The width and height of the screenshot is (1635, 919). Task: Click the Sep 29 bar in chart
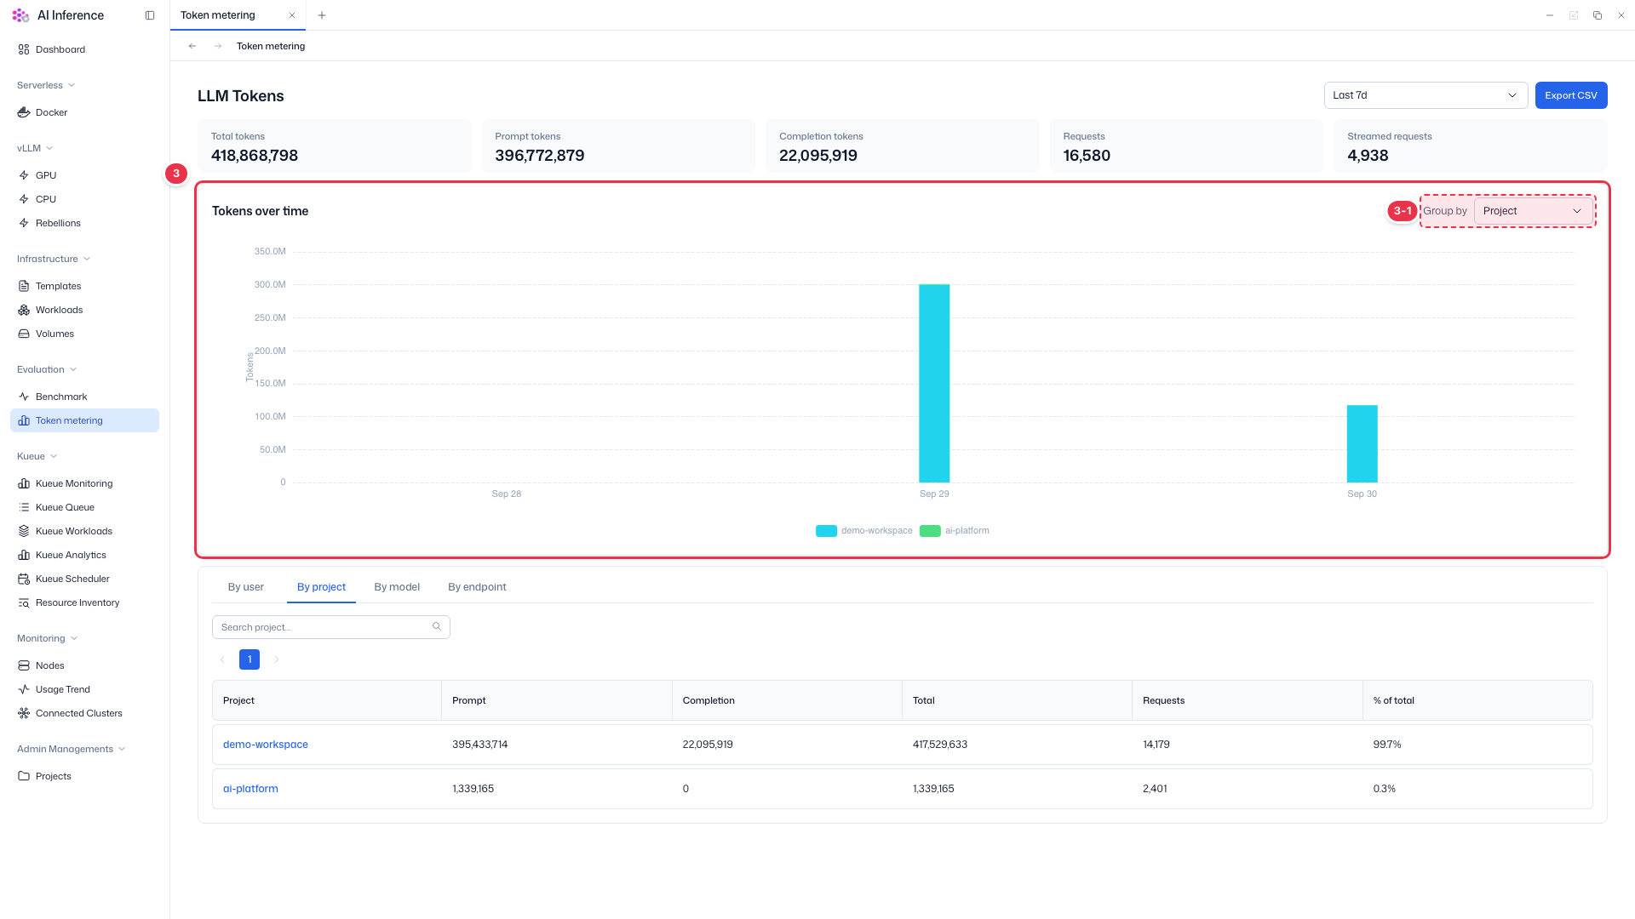point(934,383)
